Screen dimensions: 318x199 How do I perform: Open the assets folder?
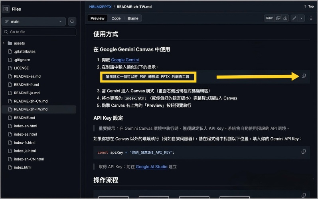(x=19, y=43)
